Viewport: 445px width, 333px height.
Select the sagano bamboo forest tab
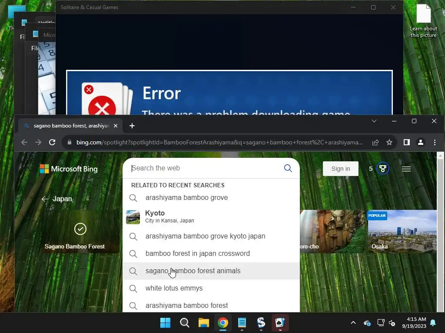click(71, 126)
